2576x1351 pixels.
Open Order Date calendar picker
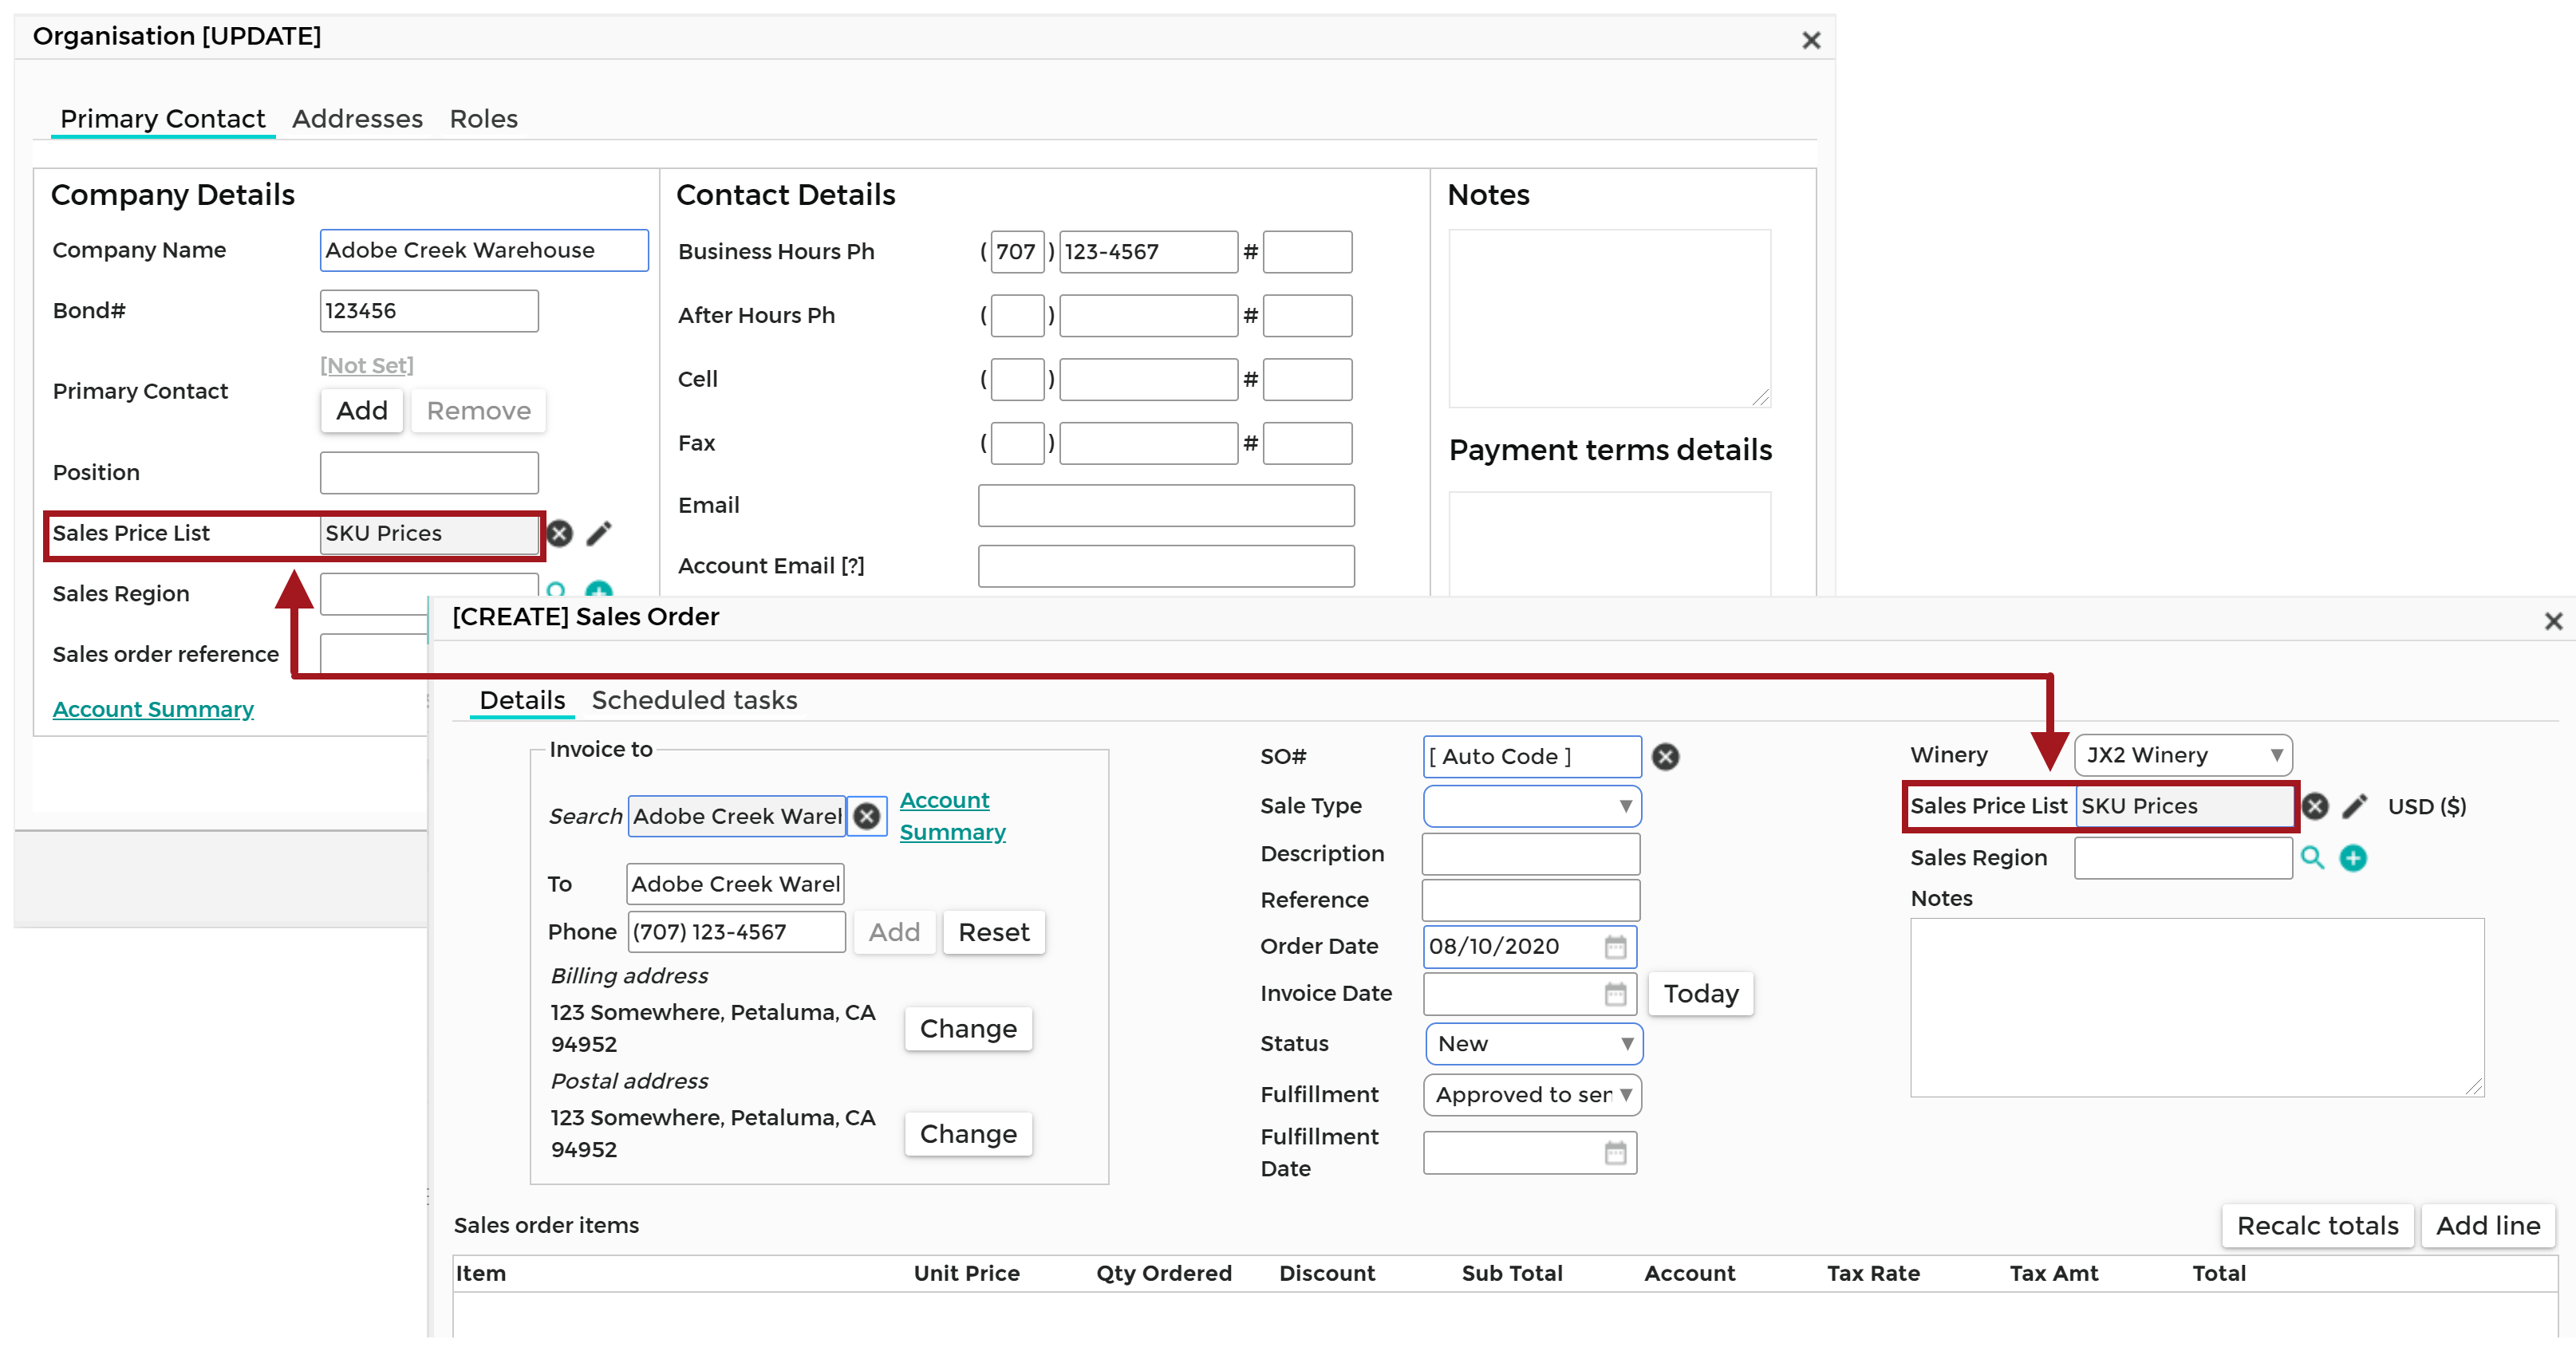click(1615, 947)
